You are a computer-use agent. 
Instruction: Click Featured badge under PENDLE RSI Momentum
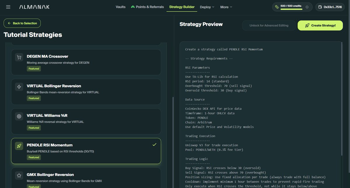[34, 157]
